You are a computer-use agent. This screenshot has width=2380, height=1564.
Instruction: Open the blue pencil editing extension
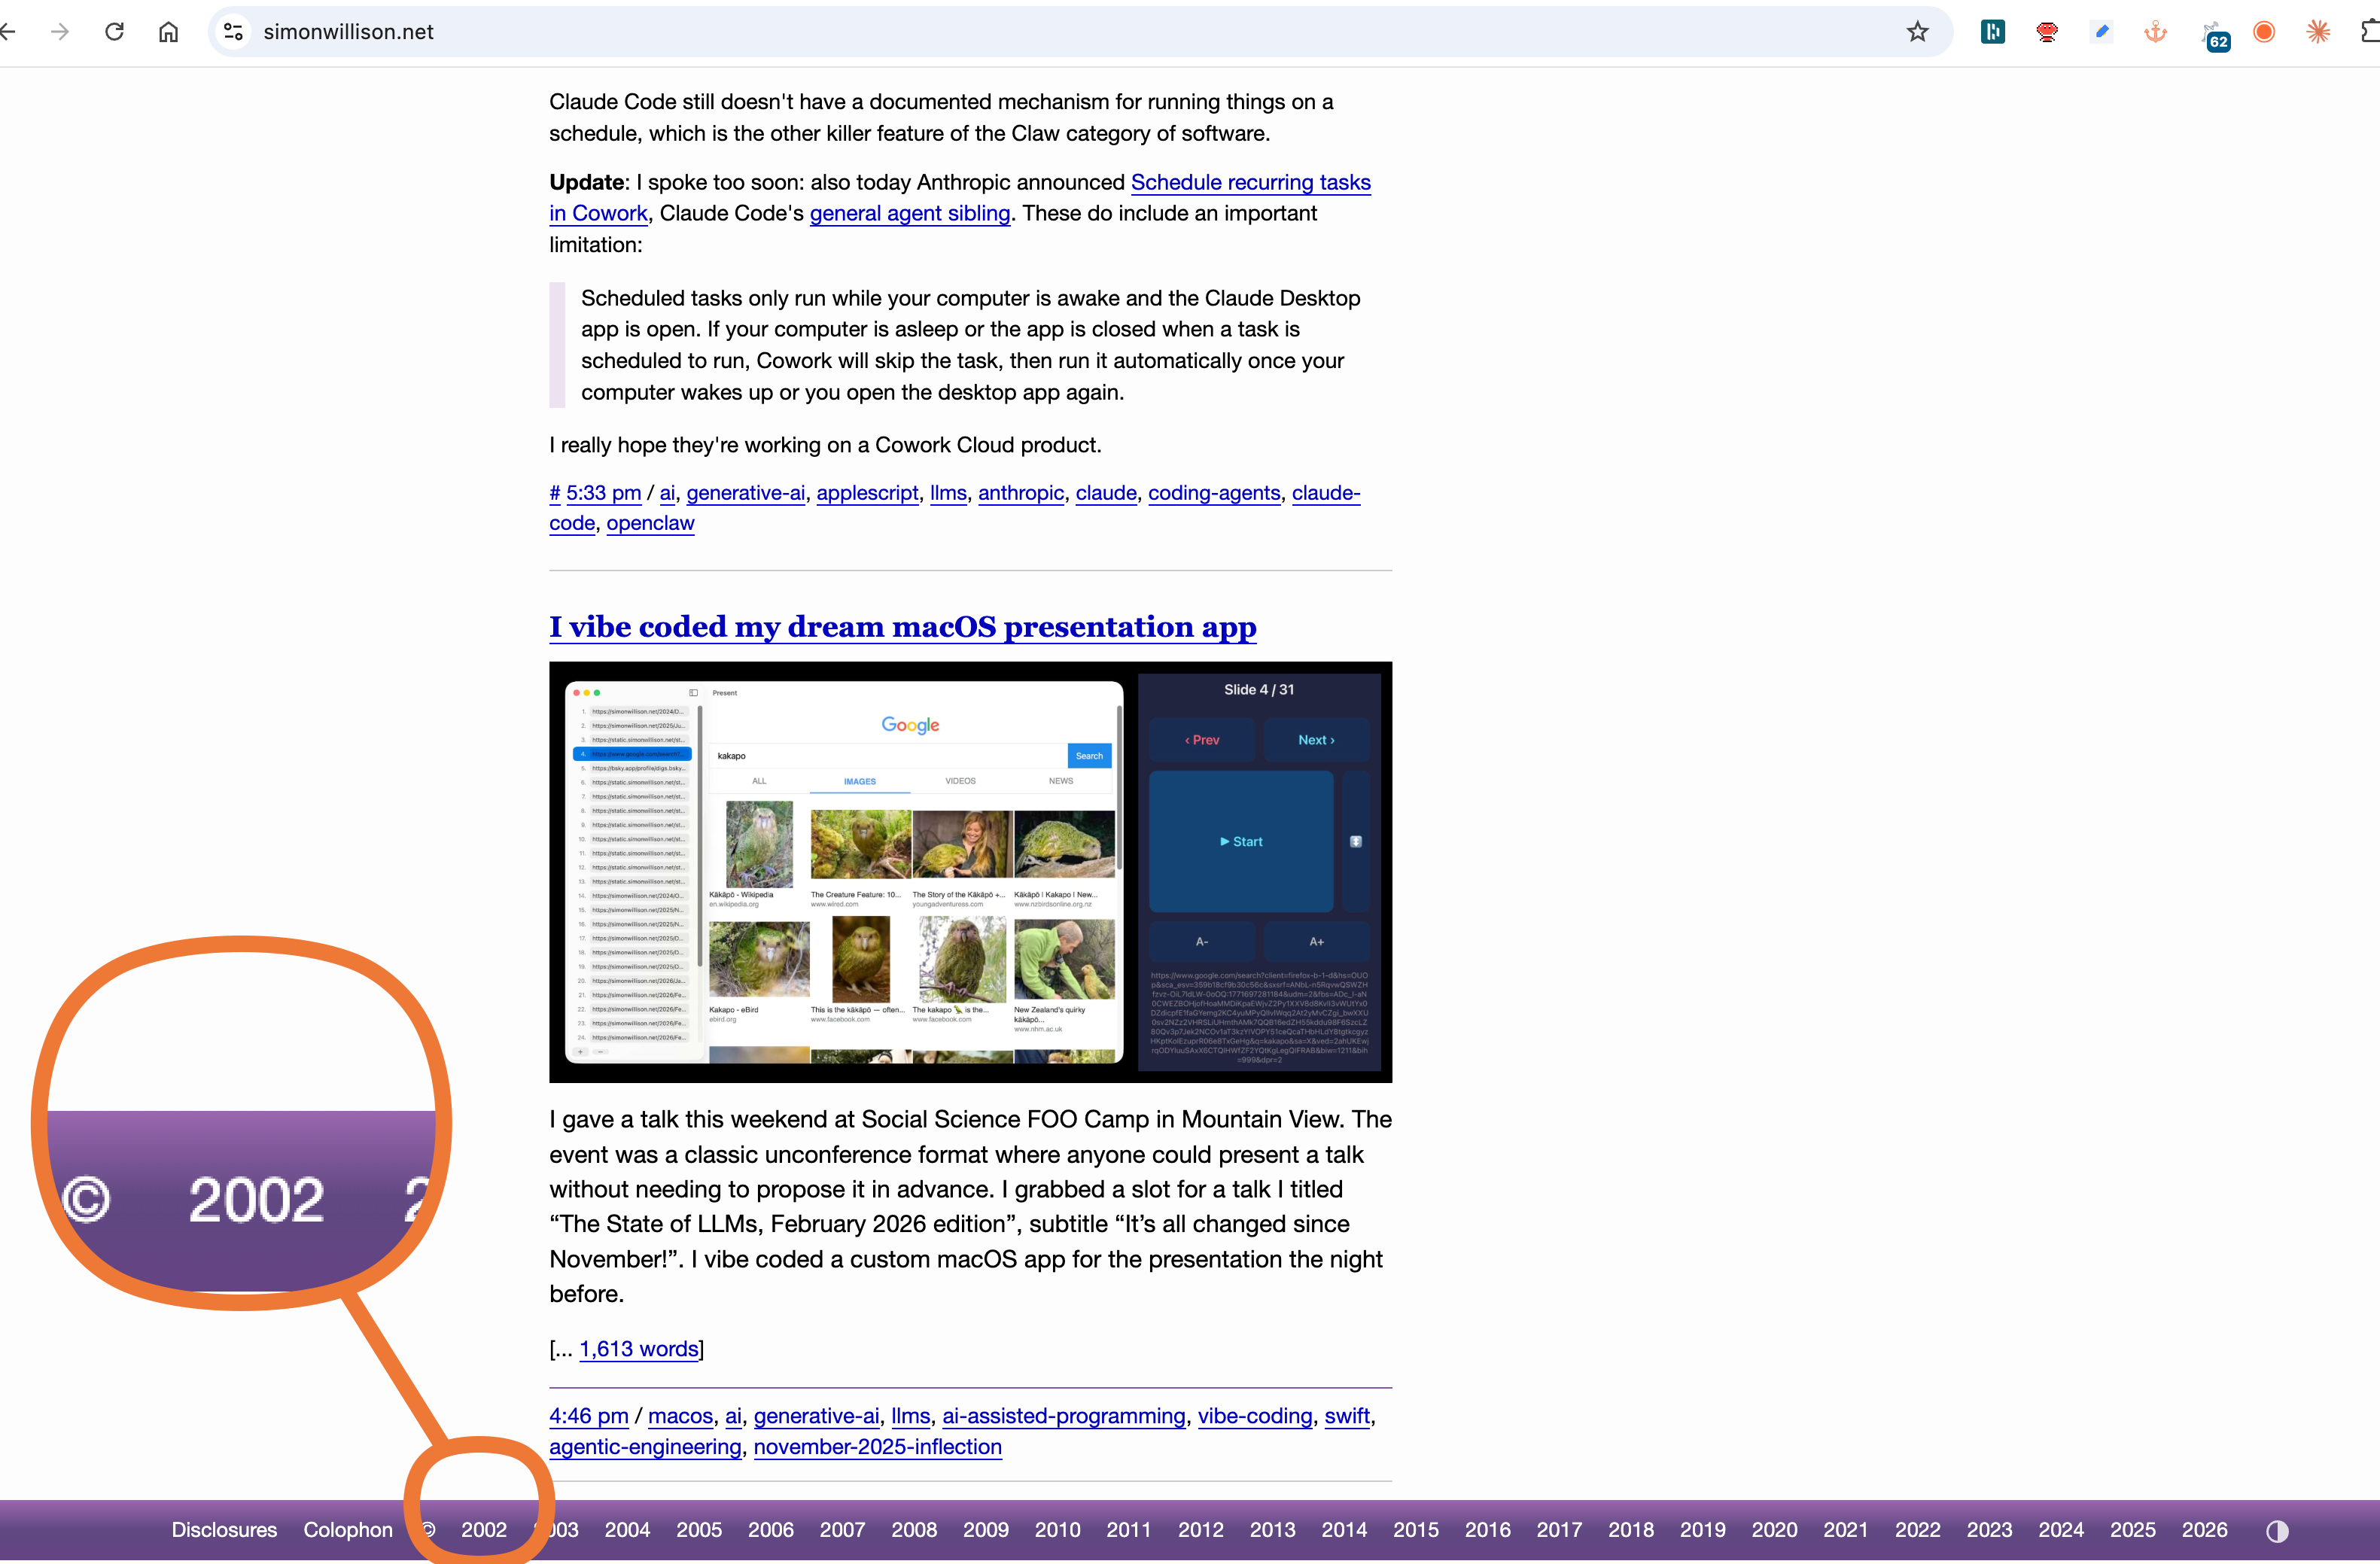click(2102, 31)
